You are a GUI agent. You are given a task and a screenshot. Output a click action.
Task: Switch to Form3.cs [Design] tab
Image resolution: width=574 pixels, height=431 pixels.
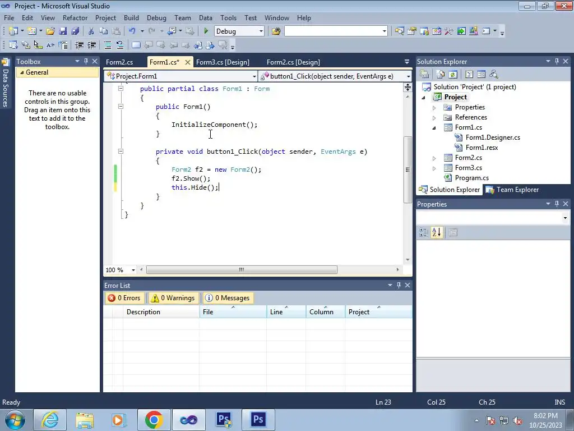pos(223,62)
